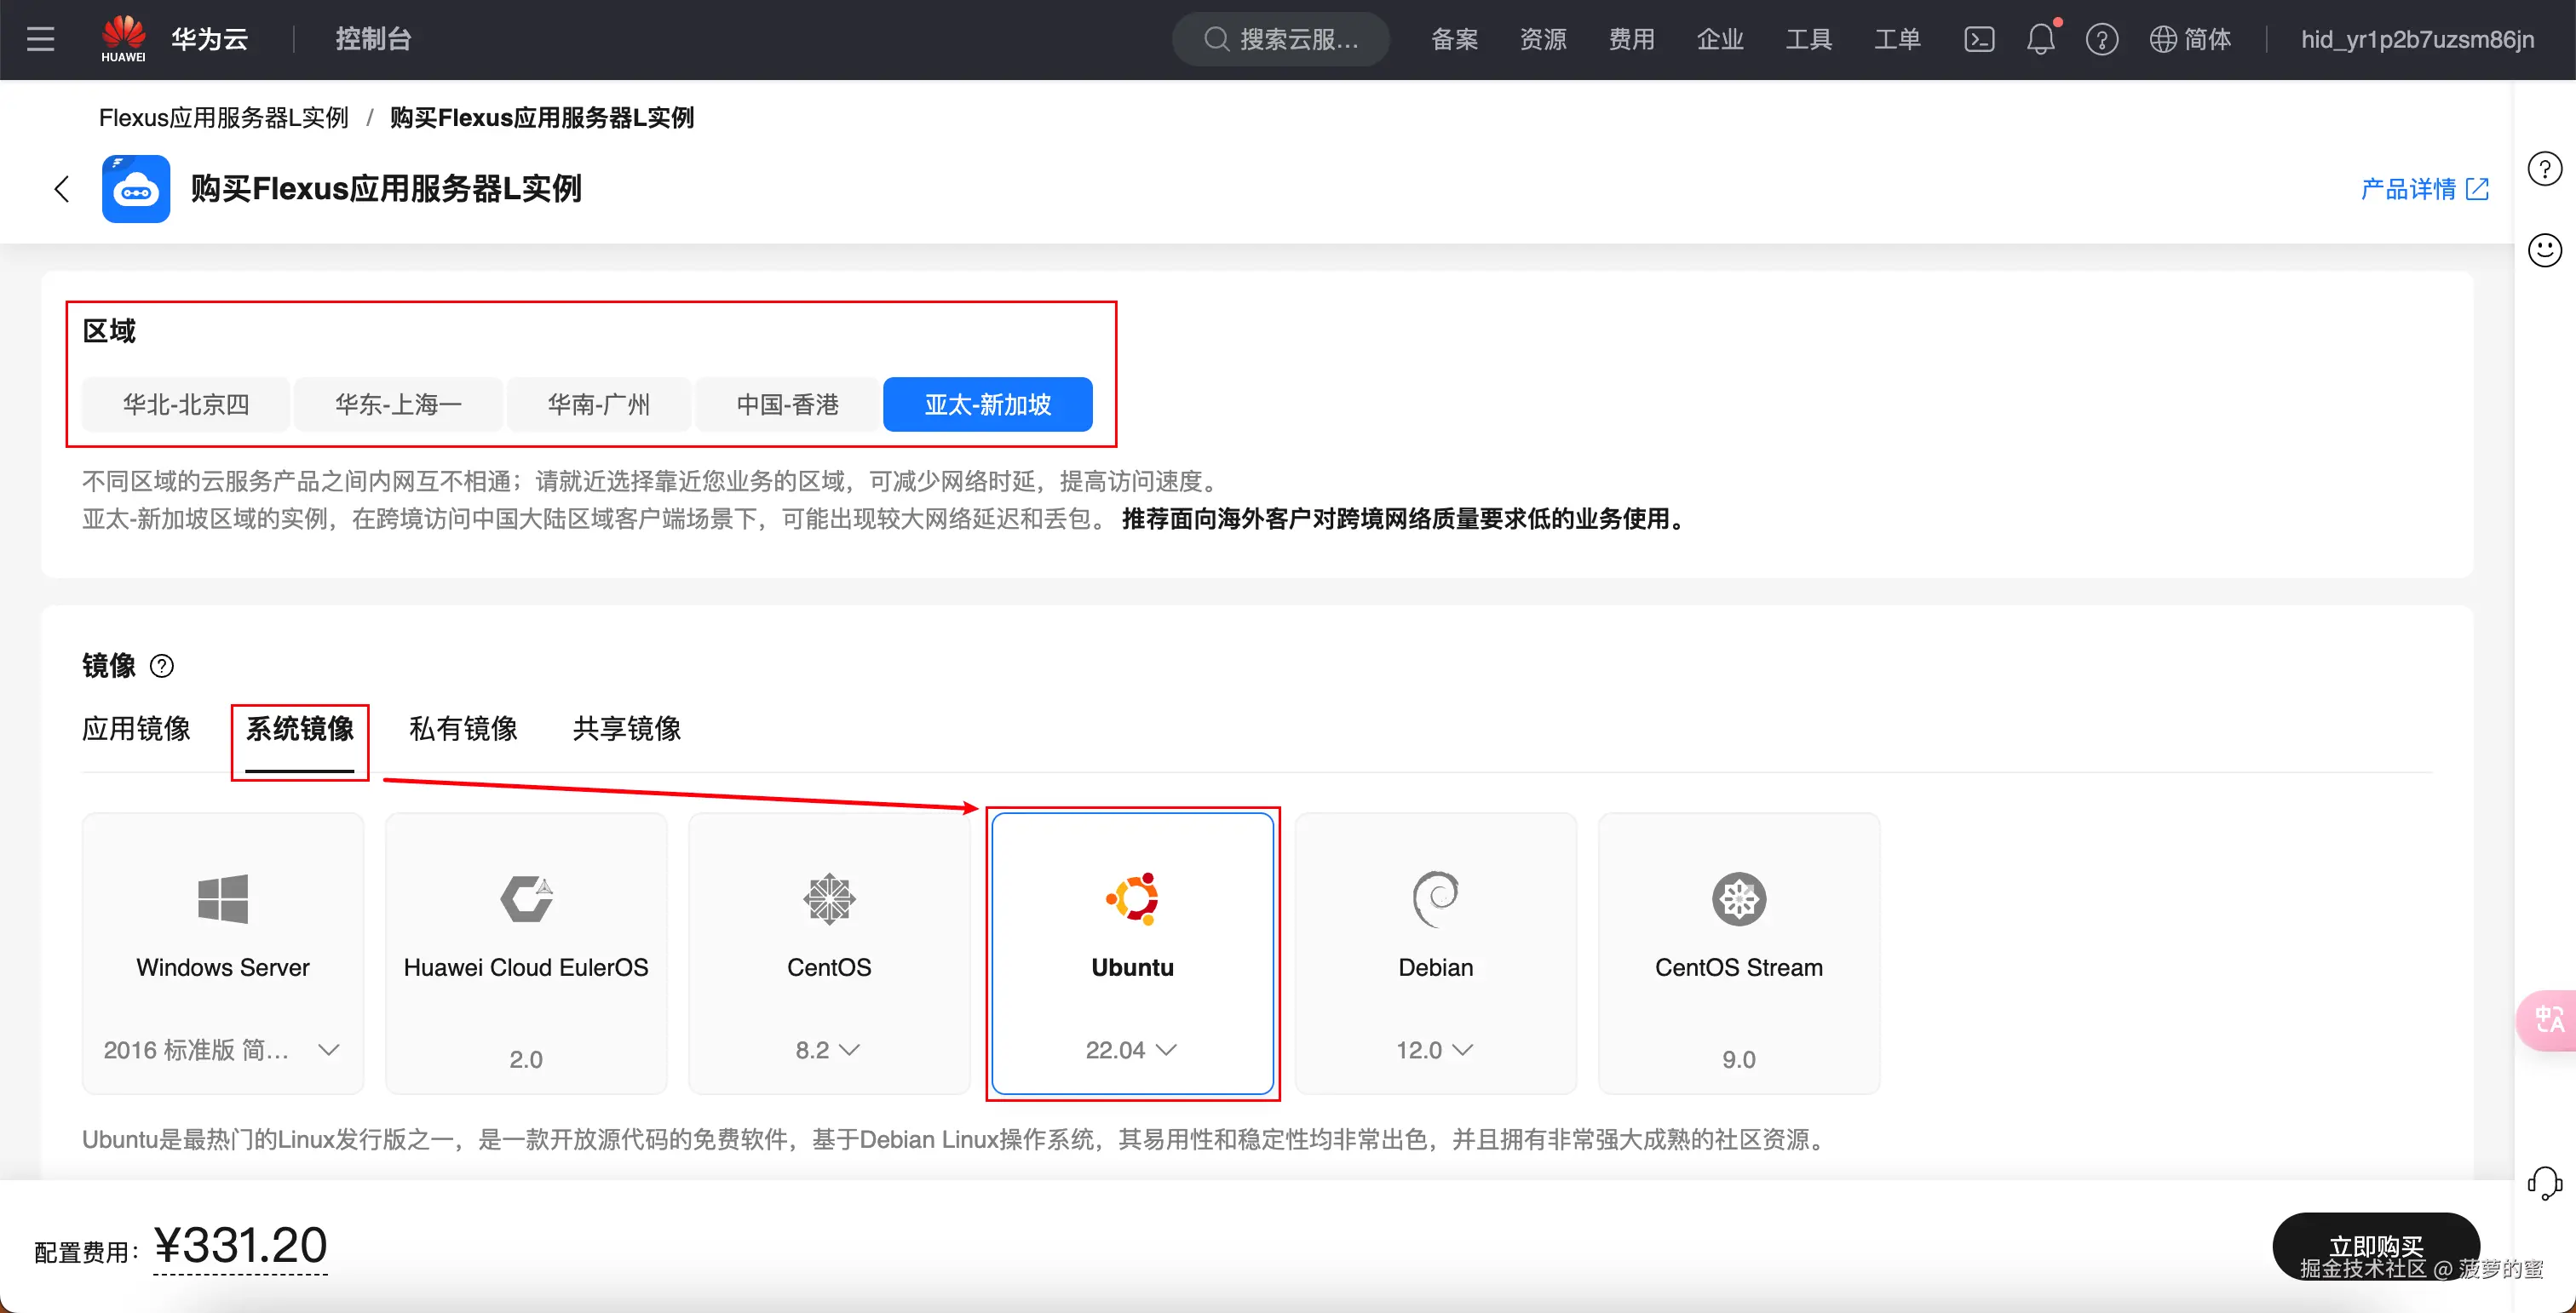Switch to the 应用镜像 tab

pos(136,730)
